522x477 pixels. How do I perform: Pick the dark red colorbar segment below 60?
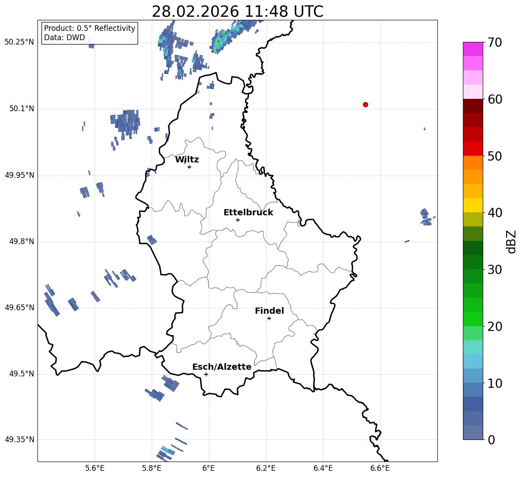(473, 106)
